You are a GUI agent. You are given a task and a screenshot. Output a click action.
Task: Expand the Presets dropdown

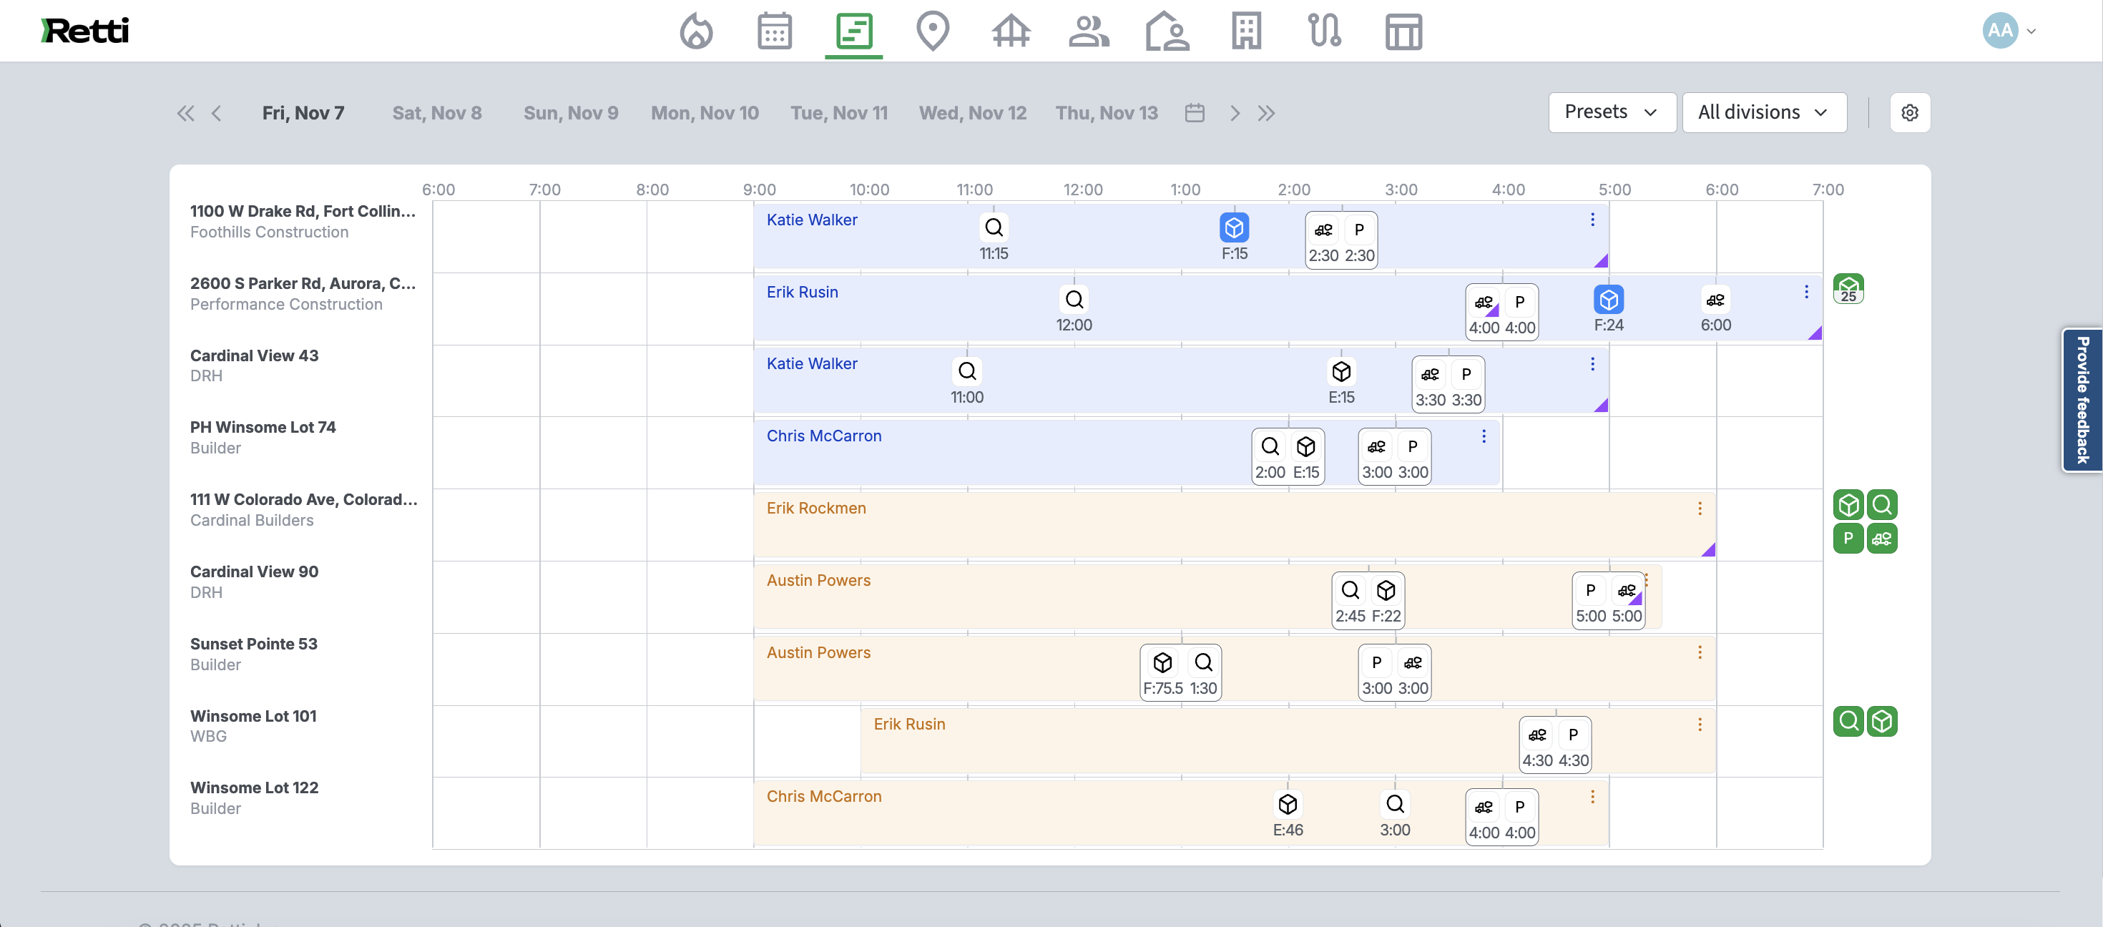click(x=1611, y=112)
